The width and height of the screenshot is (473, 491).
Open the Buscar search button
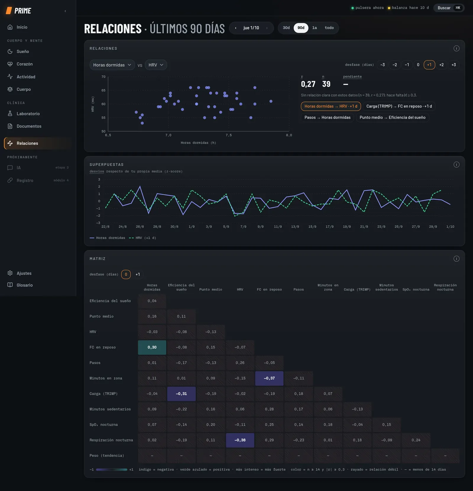pyautogui.click(x=449, y=8)
